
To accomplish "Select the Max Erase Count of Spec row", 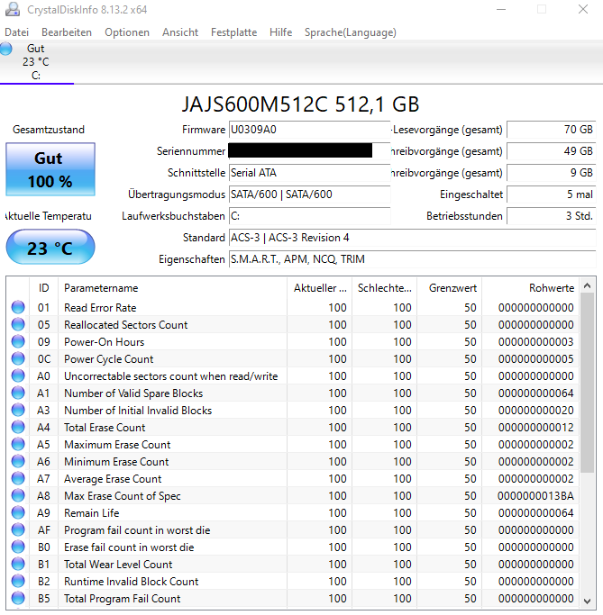I will [x=293, y=496].
